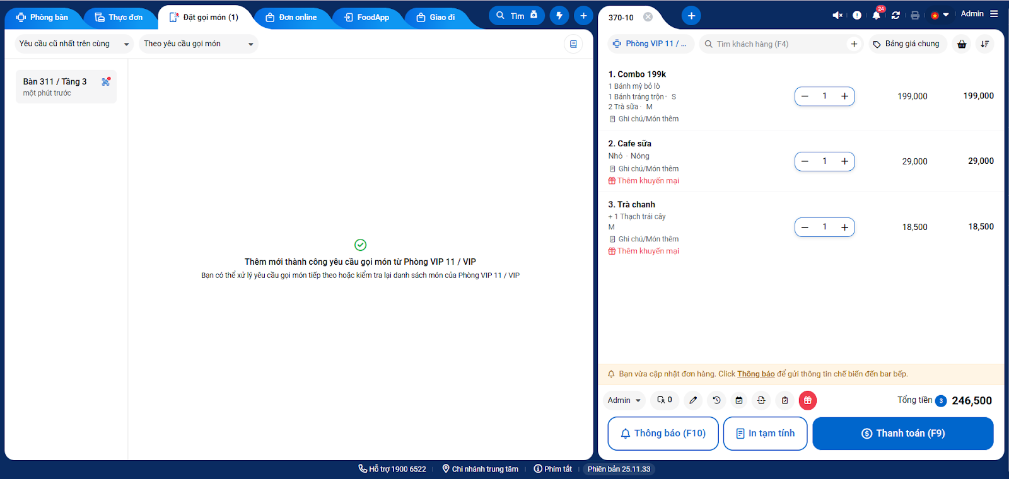The height and width of the screenshot is (479, 1009).
Task: Click Thêm khuyến mại under Trà chanh
Action: (x=644, y=251)
